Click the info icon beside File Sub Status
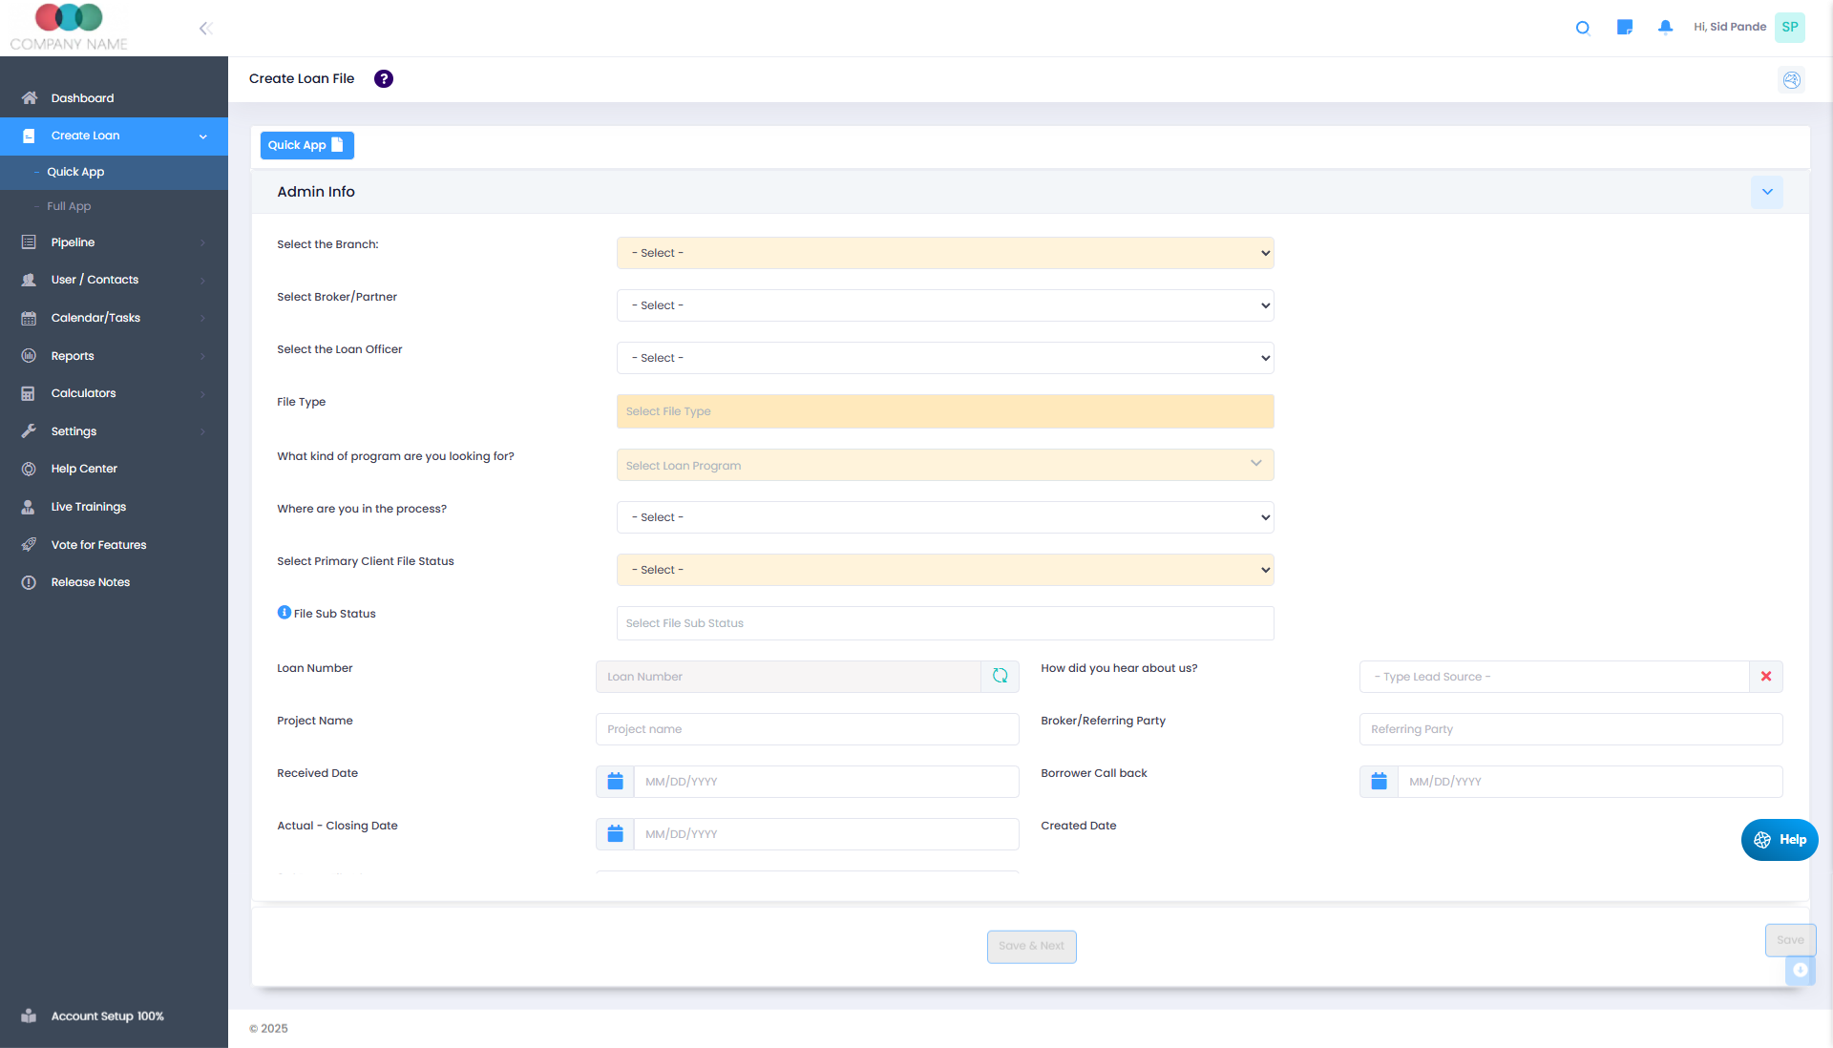The width and height of the screenshot is (1833, 1048). pyautogui.click(x=283, y=612)
